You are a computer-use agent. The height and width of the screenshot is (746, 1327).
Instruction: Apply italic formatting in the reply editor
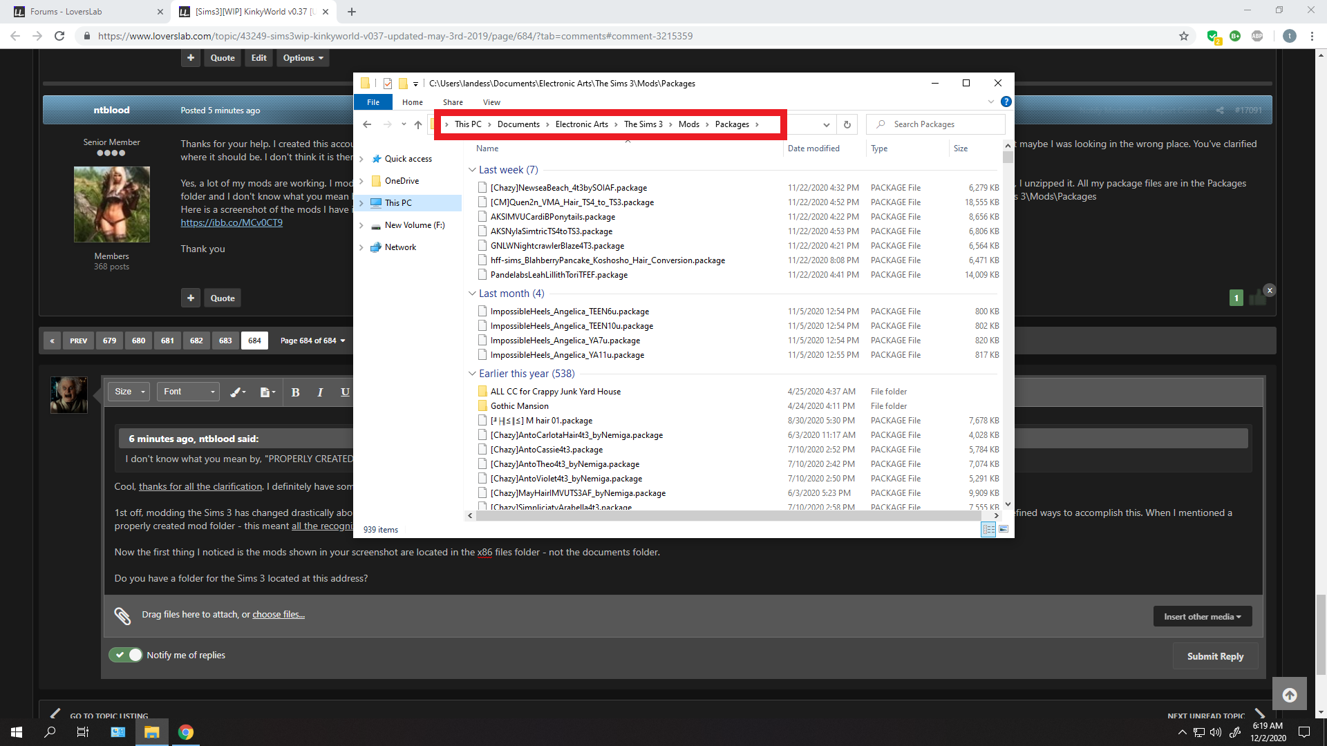coord(320,392)
